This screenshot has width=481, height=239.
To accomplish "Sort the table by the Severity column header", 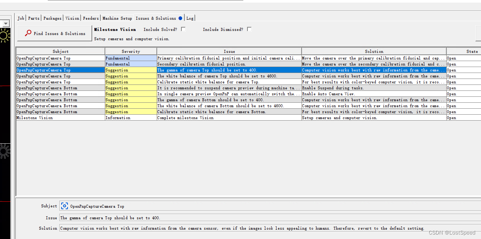I will 130,51.
